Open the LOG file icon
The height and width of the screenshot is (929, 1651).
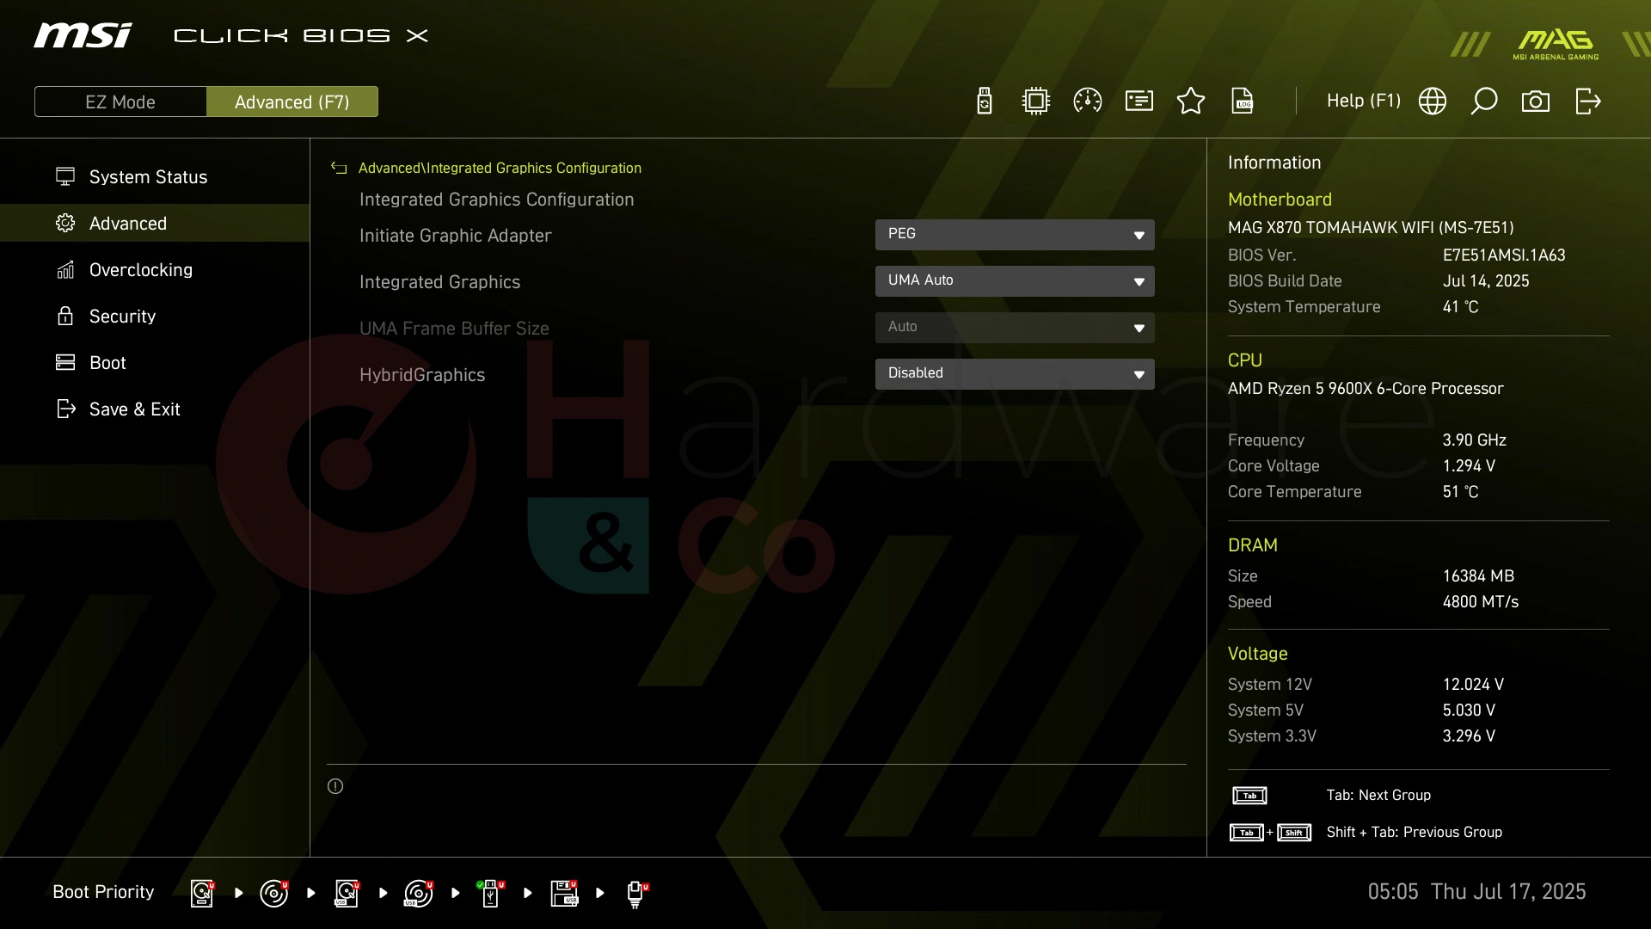click(1243, 102)
